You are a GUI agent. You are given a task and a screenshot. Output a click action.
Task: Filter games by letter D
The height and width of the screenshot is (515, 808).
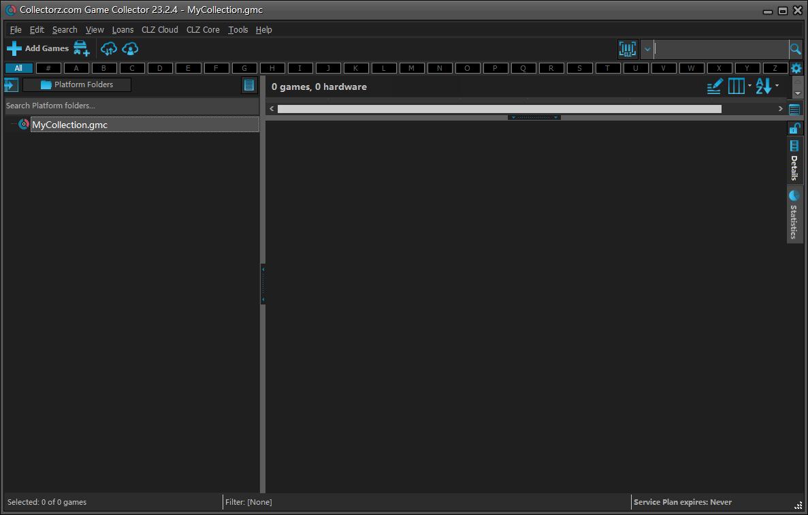point(160,68)
